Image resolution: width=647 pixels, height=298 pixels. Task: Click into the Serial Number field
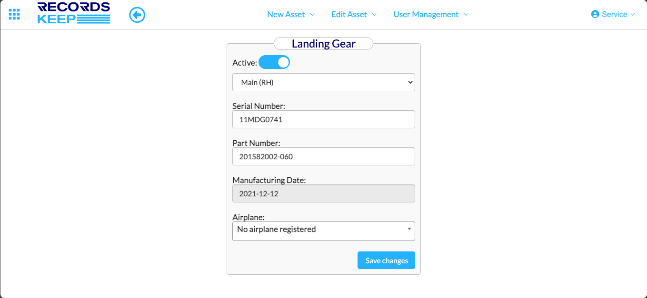[x=323, y=120]
